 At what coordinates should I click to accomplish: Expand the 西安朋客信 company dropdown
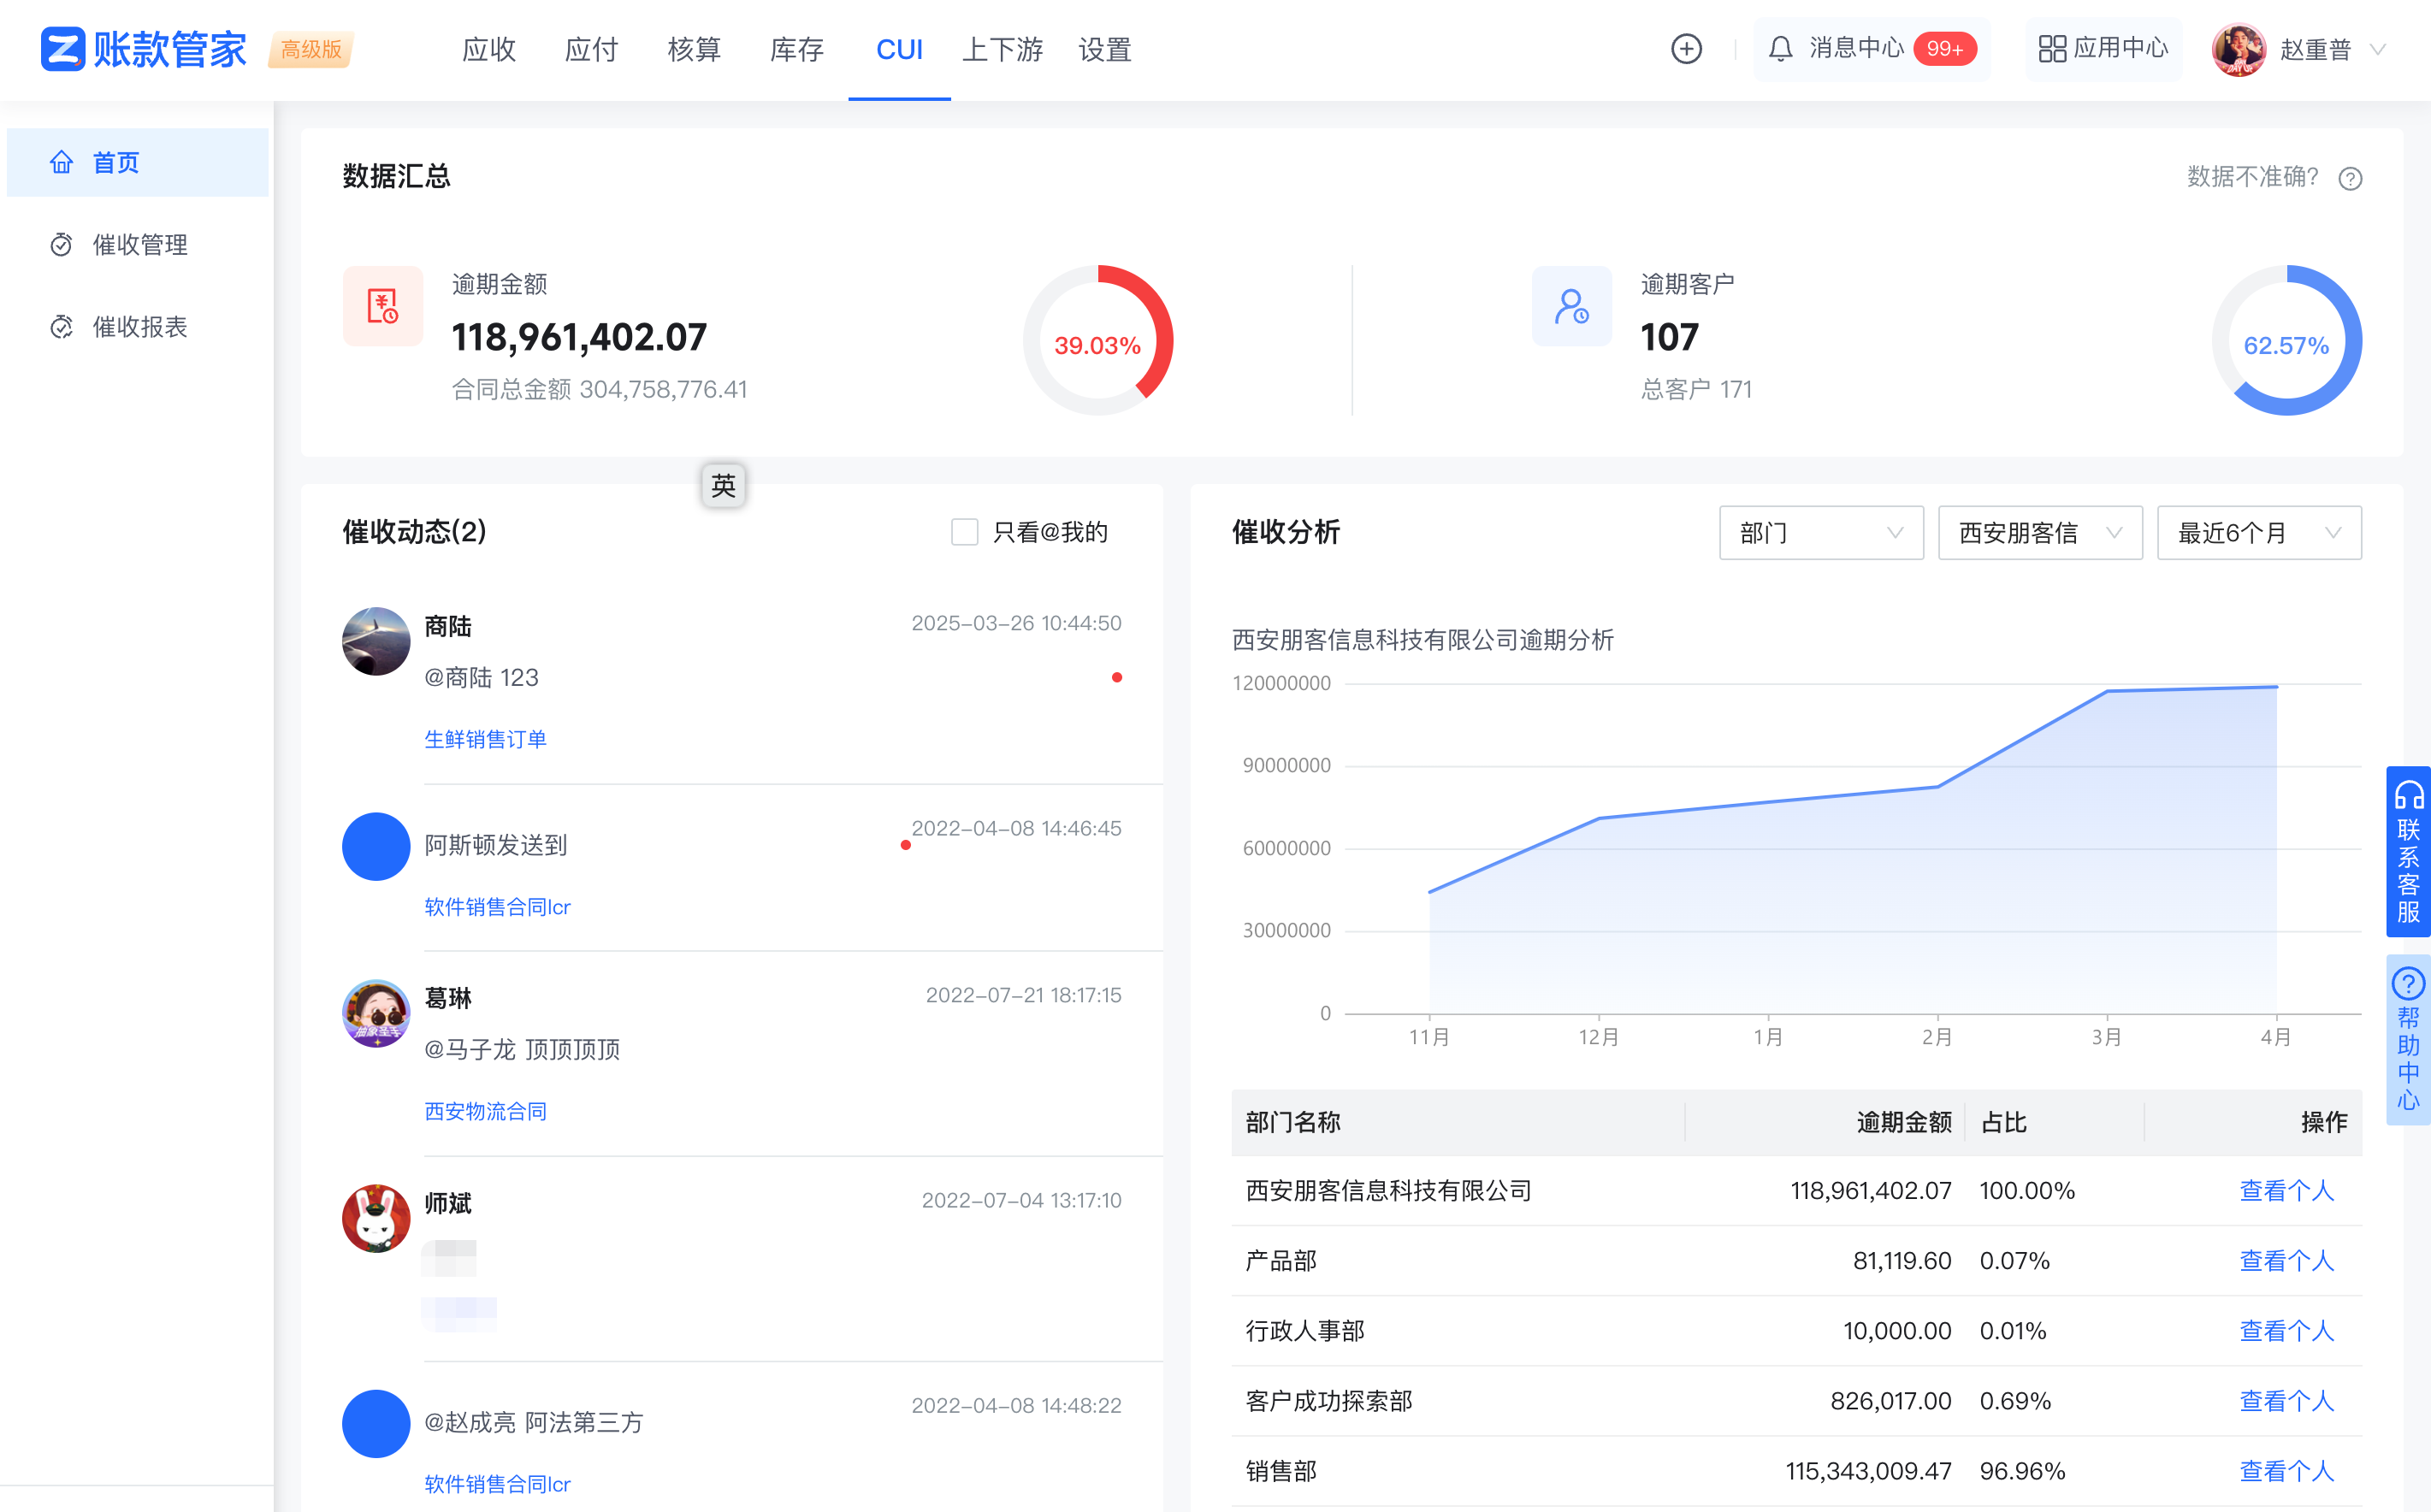pos(2039,533)
